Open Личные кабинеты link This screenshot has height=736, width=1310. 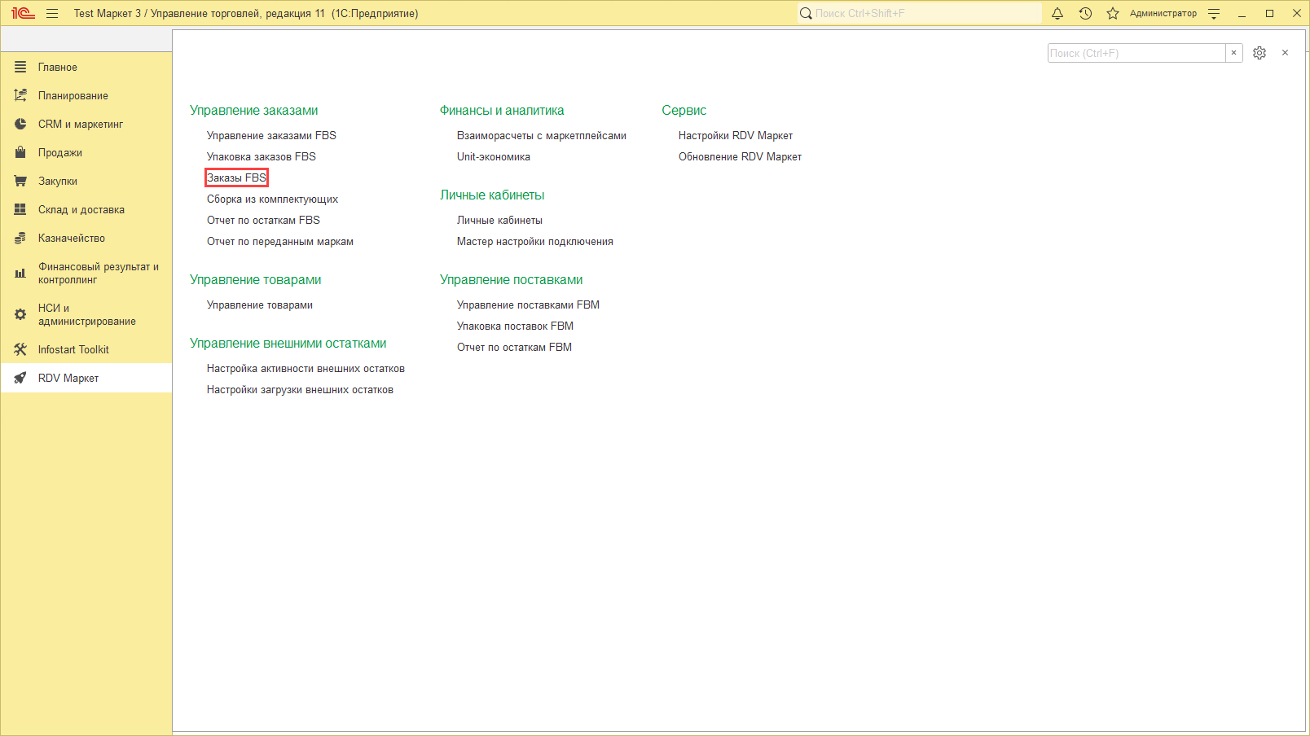(x=499, y=220)
